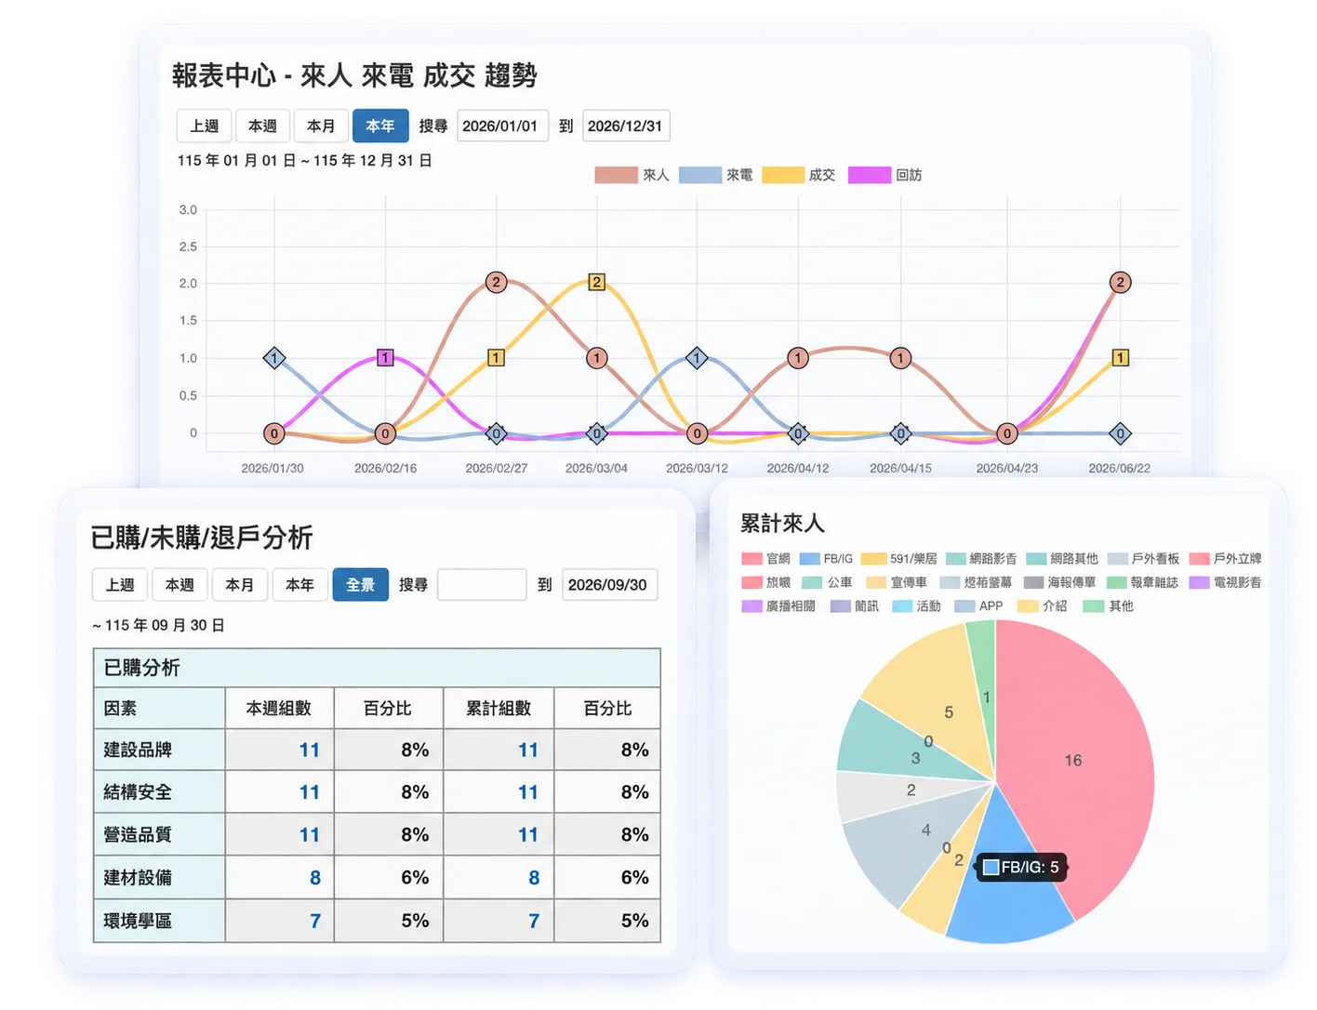This screenshot has height=1010, width=1317.
Task: Open 累計組數 value 11 for 建設品牌
Action: [528, 750]
